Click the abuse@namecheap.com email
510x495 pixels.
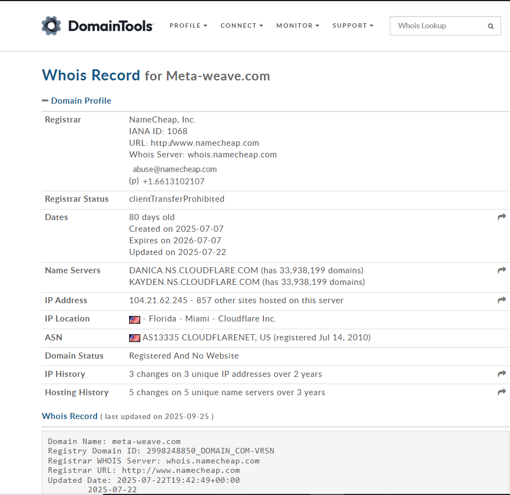coord(175,170)
